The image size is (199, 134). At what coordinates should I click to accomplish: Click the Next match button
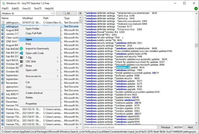[190, 127]
